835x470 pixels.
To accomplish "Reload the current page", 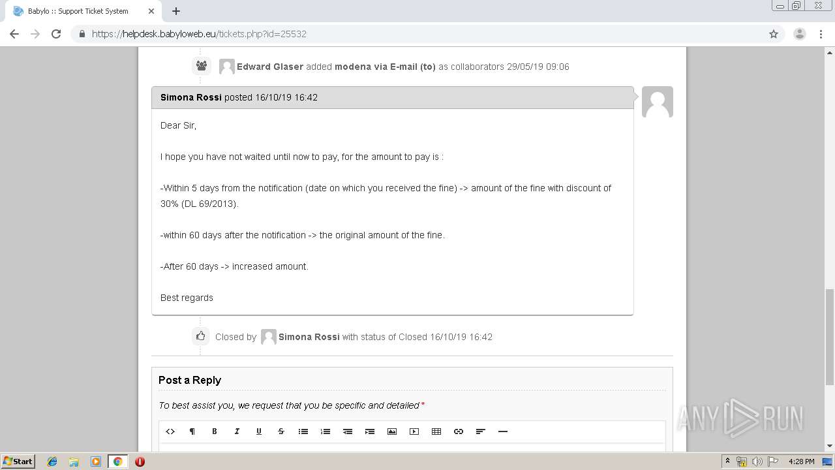I will pyautogui.click(x=56, y=34).
